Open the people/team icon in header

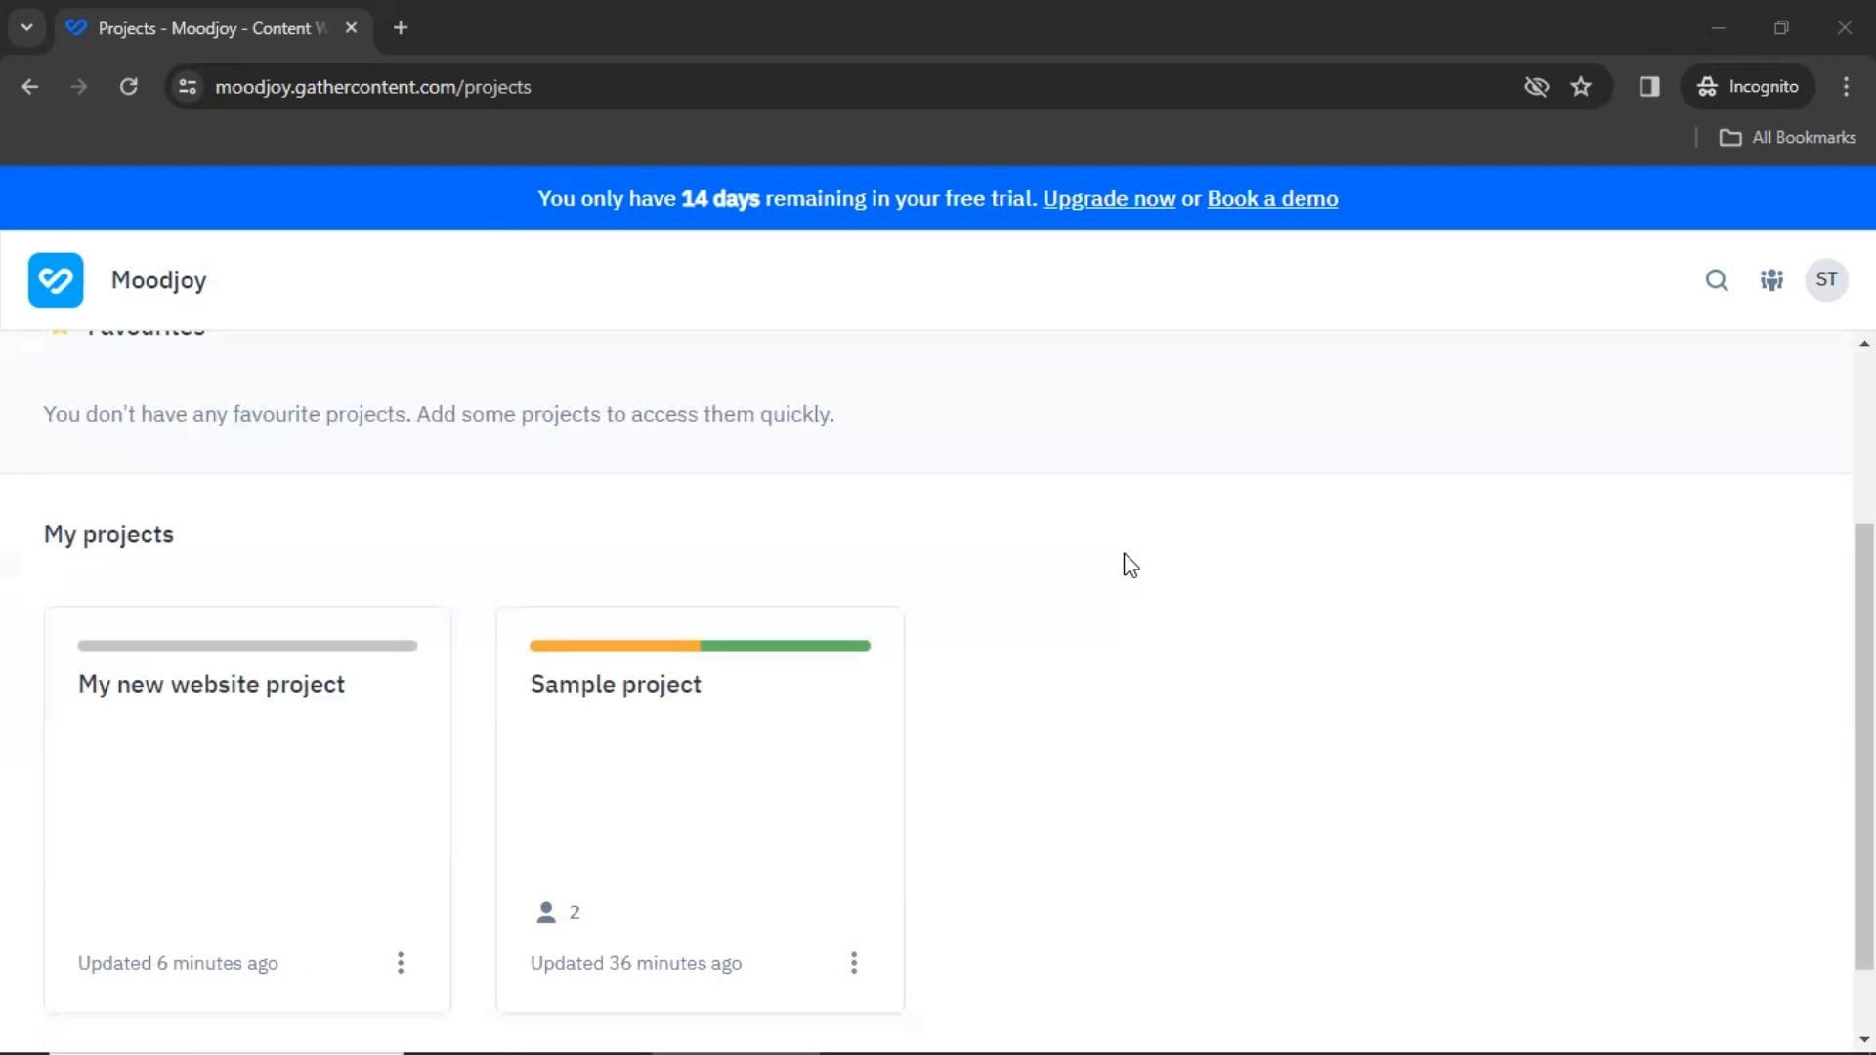click(1771, 280)
